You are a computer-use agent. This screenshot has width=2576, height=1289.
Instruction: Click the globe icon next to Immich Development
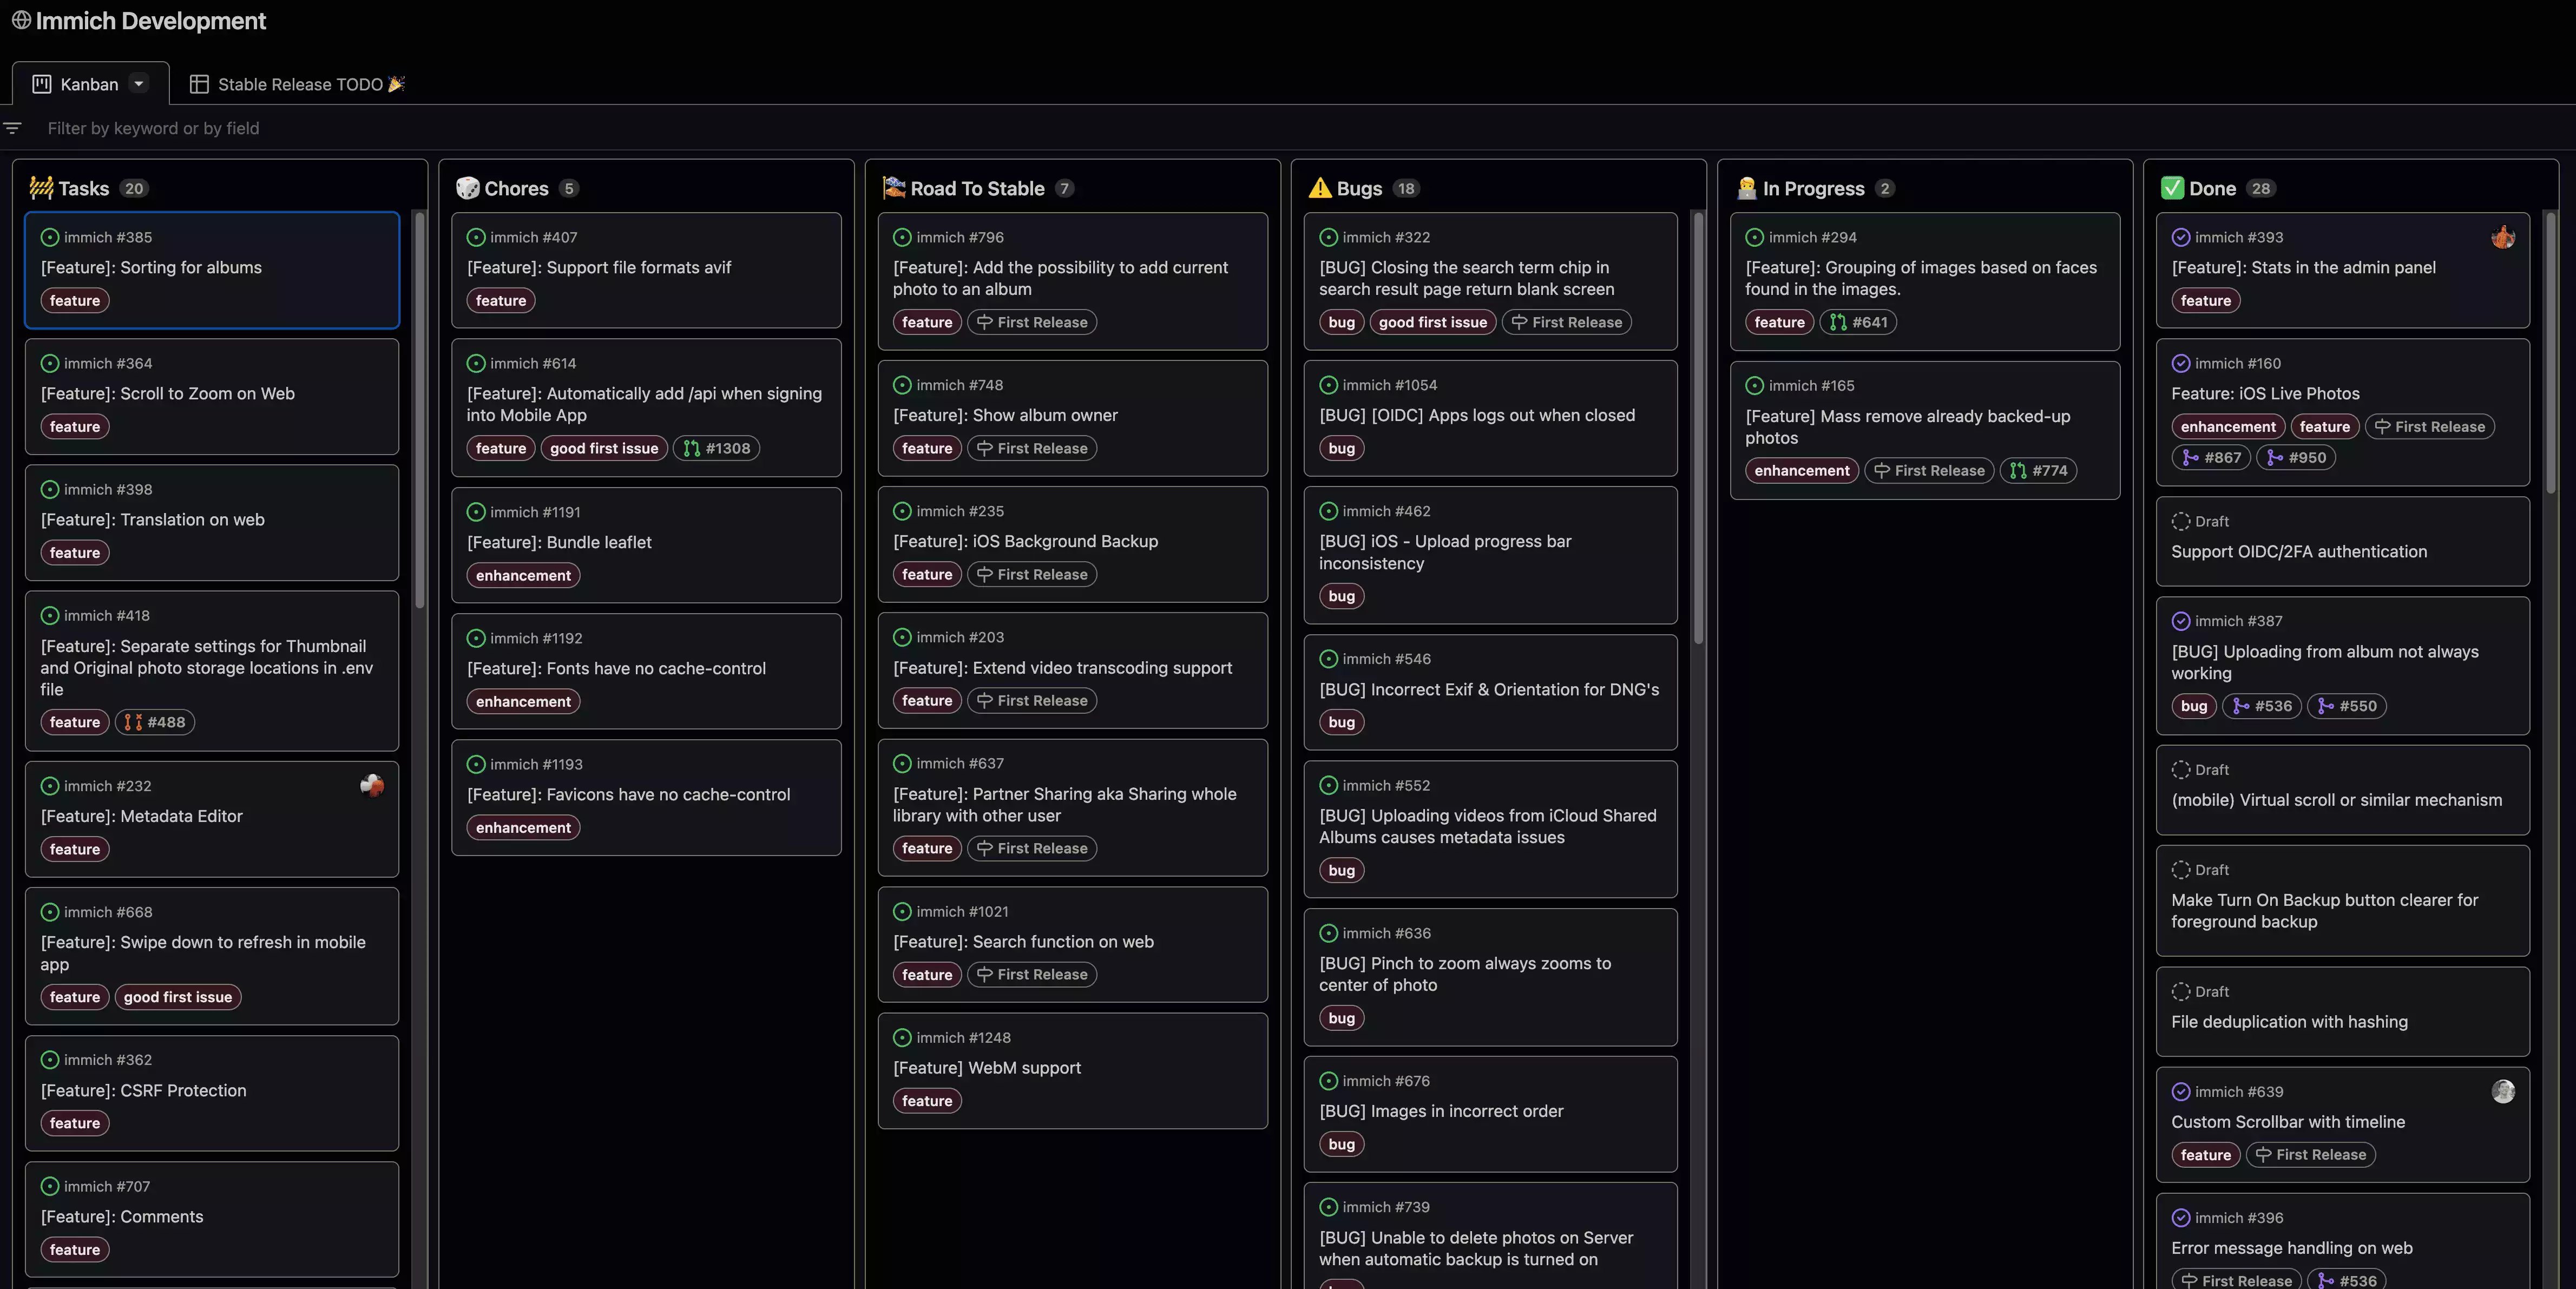pos(21,20)
